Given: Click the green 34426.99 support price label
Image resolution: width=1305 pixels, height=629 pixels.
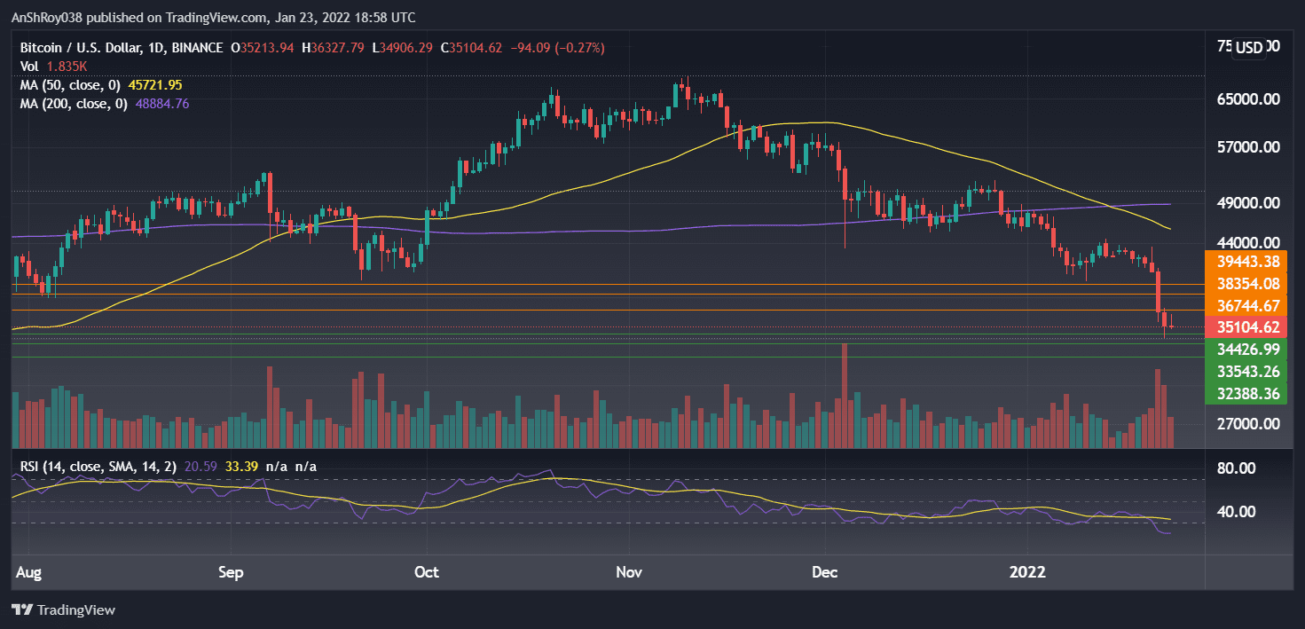Looking at the screenshot, I should tap(1246, 350).
